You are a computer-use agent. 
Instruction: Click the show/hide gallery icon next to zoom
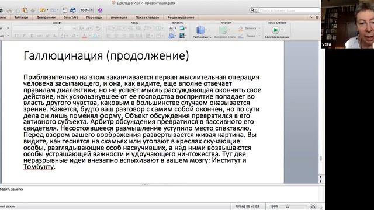(72, 10)
